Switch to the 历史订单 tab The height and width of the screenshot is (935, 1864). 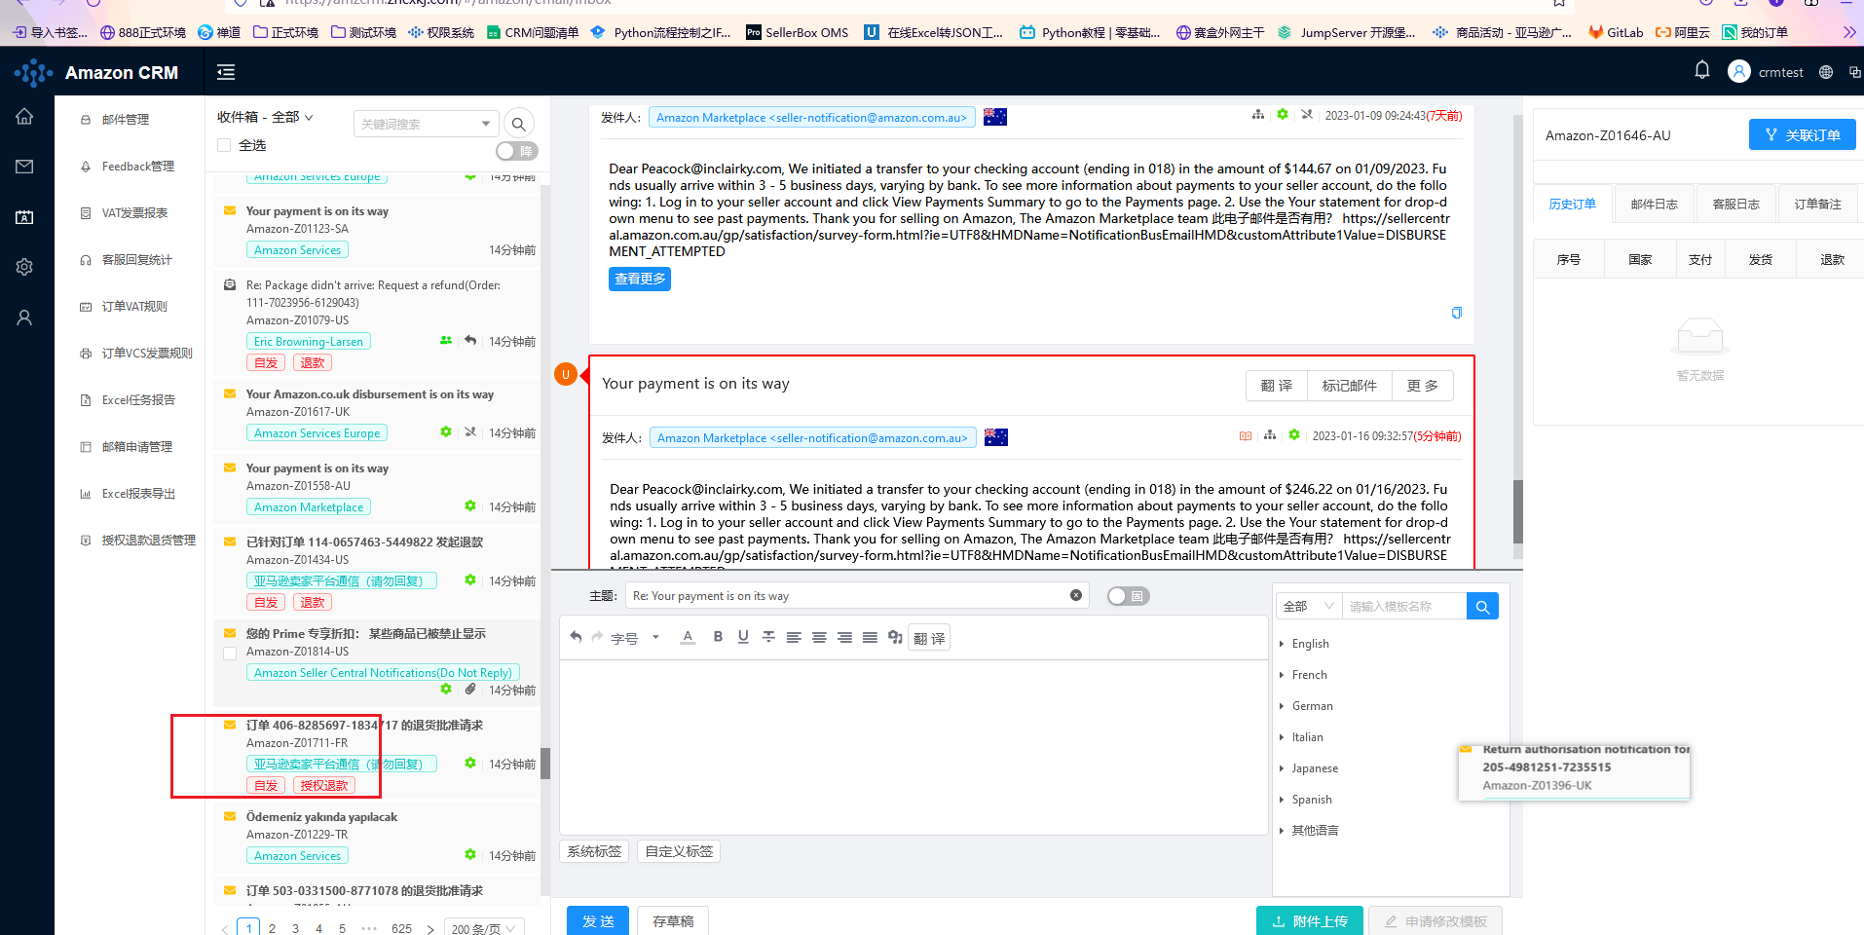(1573, 204)
